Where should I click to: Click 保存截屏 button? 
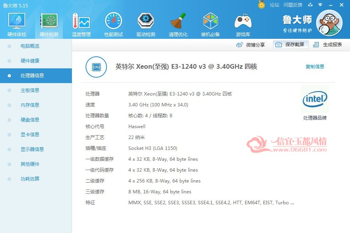[290, 45]
